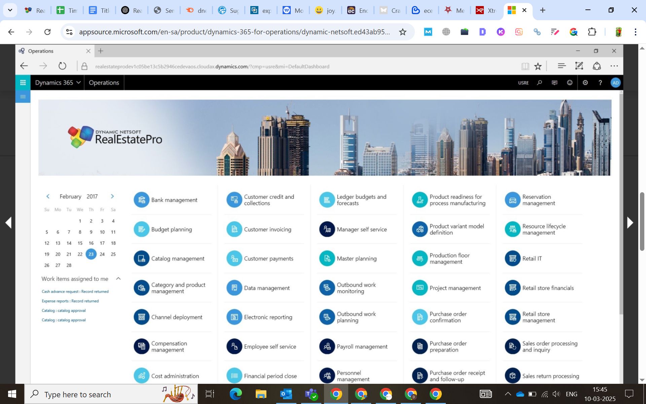Open Cash advance request record returned link

pos(75,292)
